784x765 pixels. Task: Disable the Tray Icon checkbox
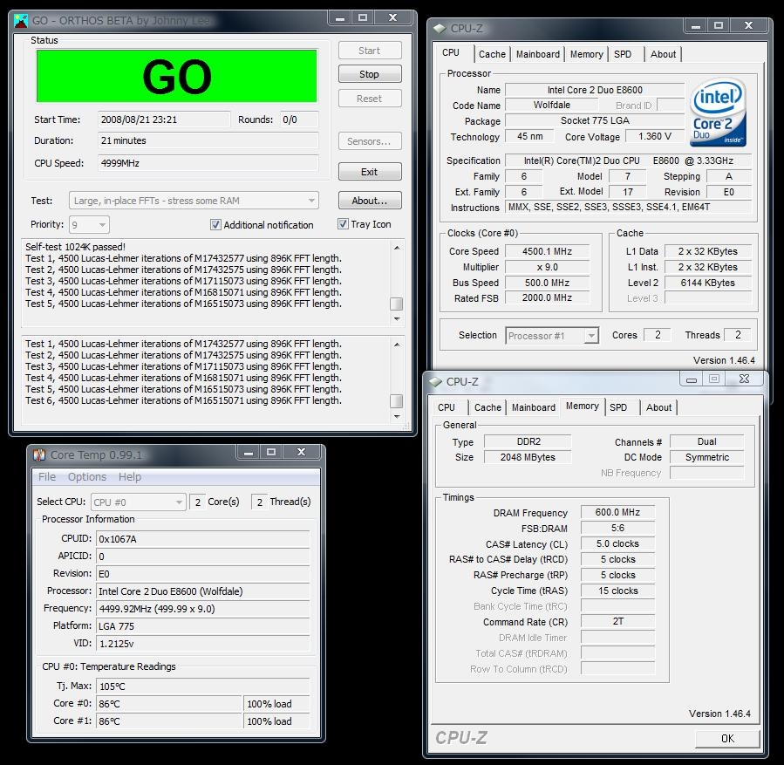(x=343, y=224)
